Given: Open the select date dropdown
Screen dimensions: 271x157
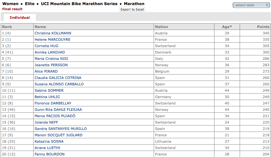Looking at the screenshot, I should pos(252,5).
